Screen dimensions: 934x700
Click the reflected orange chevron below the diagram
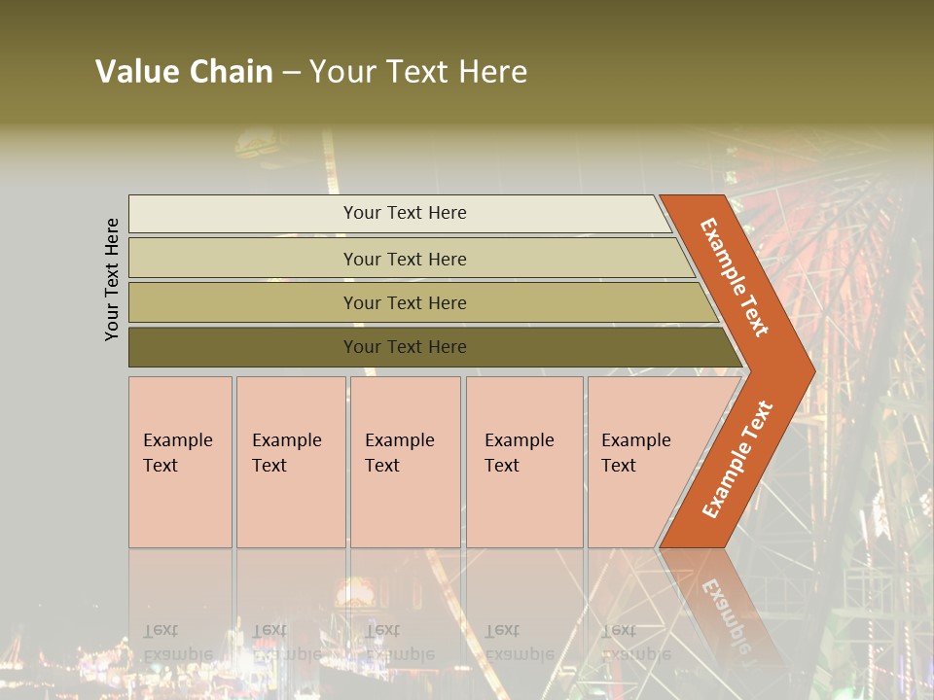click(x=721, y=607)
